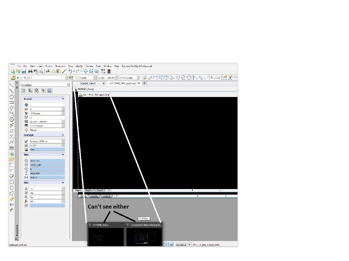Click the Print icon
Viewport: 349px width, 261px height.
coord(30,72)
